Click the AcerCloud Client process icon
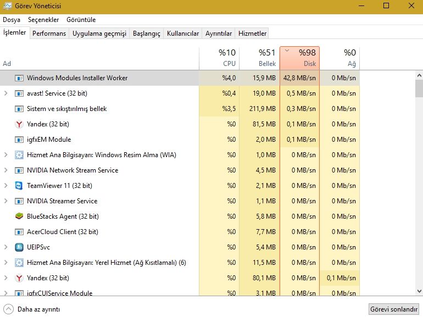 point(19,232)
